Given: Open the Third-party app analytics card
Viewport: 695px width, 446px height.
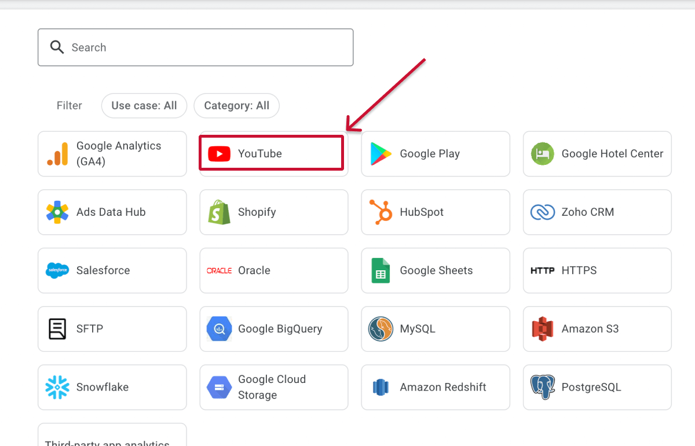Looking at the screenshot, I should coord(112,434).
